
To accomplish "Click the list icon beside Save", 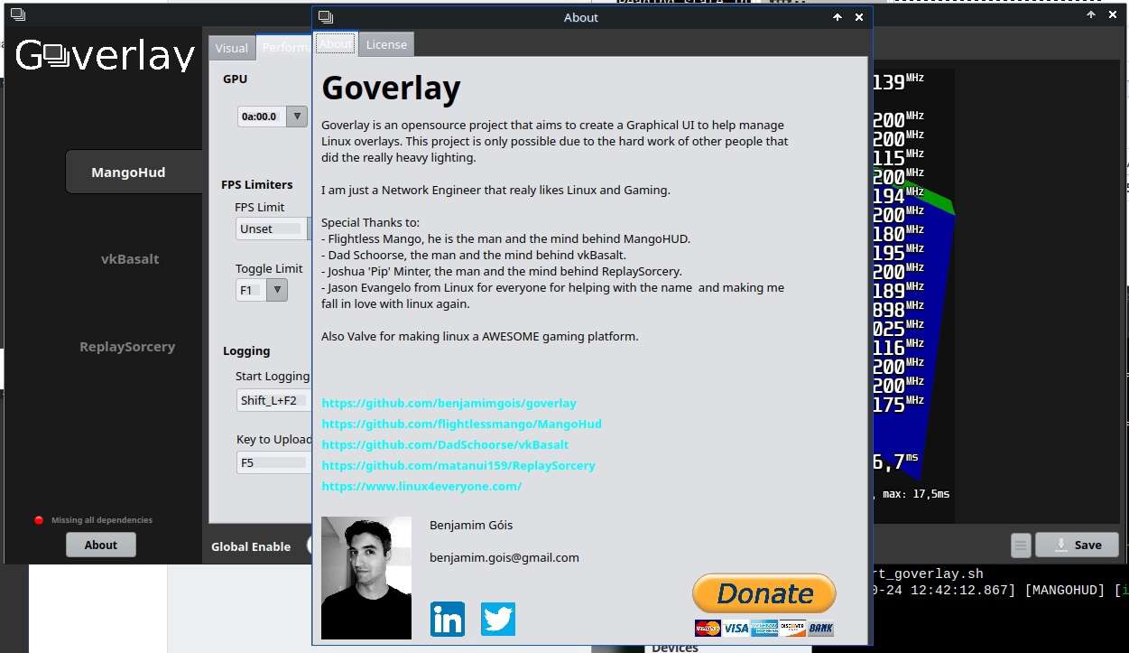I will (x=1021, y=546).
